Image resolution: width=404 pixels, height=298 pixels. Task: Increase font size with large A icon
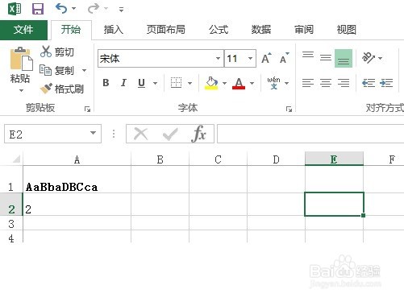pyautogui.click(x=266, y=58)
